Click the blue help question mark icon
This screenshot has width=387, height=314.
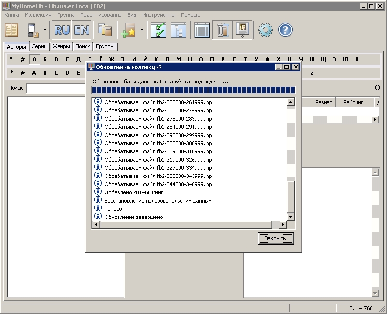[285, 30]
